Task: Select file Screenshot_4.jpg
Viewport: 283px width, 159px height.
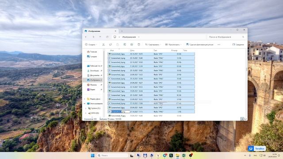Action: [151, 66]
